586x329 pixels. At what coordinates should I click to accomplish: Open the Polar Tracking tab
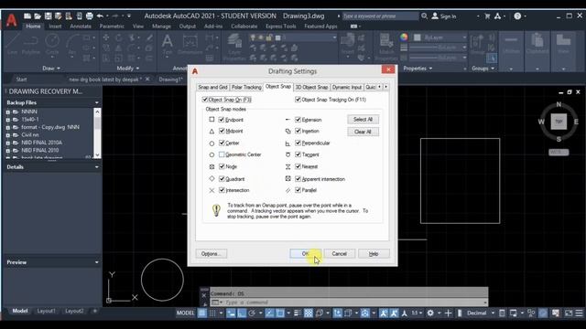tap(246, 87)
